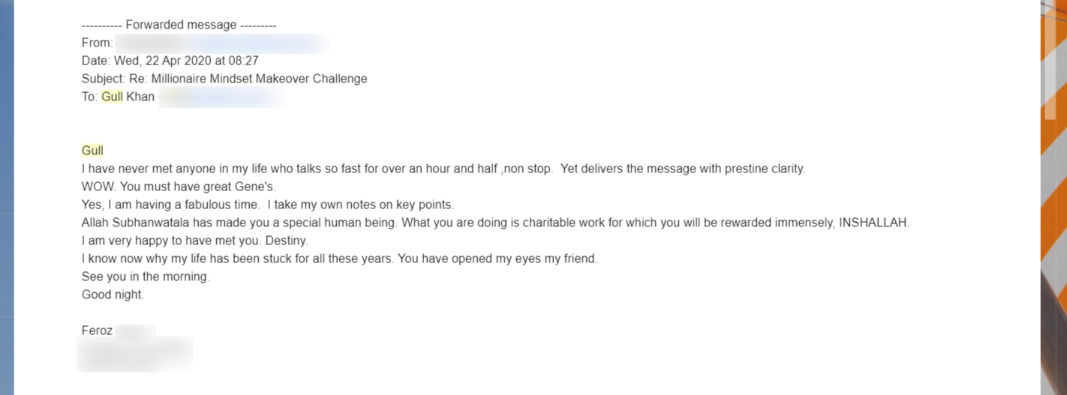Click the word INSHALLAH in the message

(x=874, y=223)
